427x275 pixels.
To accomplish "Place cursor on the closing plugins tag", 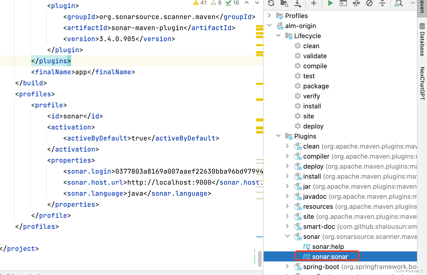I will [51, 61].
